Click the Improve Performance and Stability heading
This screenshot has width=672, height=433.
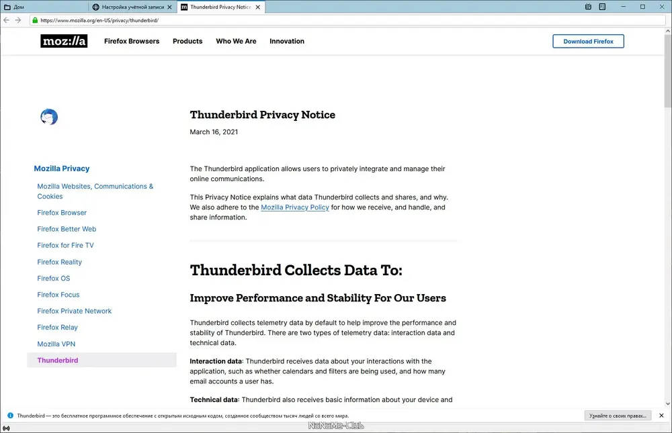(318, 298)
